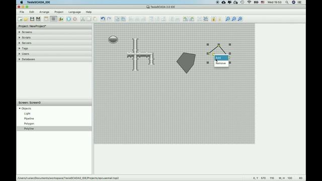
Task: Click the Save As floppy icon
Action: pos(38,19)
